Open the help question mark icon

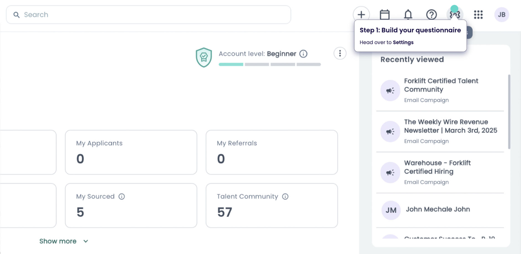[x=431, y=14]
